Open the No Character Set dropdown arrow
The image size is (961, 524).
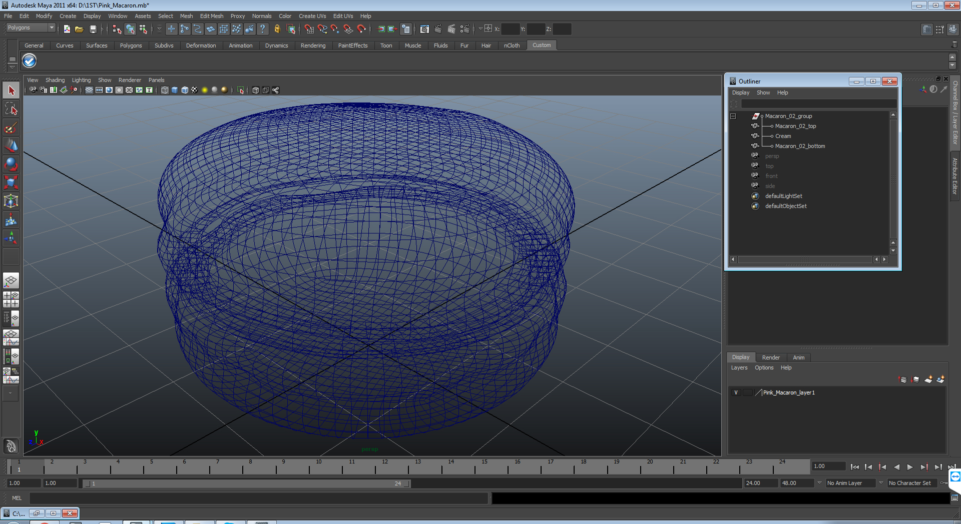coord(881,483)
